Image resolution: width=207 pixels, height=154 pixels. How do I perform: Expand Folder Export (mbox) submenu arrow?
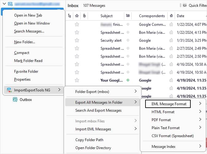[136, 91]
